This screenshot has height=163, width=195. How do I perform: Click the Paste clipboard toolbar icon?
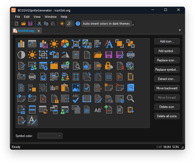(53, 24)
